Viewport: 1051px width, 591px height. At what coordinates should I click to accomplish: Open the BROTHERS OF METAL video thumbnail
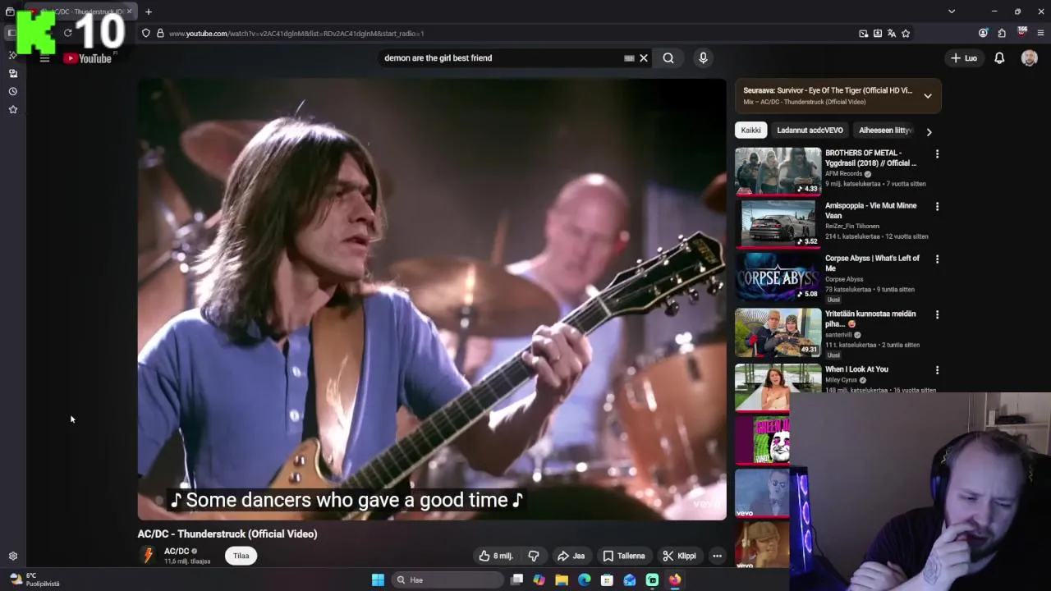[x=778, y=172]
